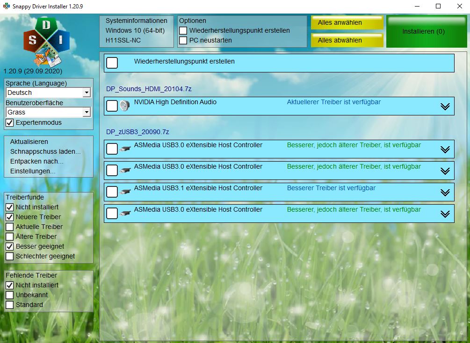Click Alles anwählen button
This screenshot has height=343, width=470.
click(x=347, y=22)
